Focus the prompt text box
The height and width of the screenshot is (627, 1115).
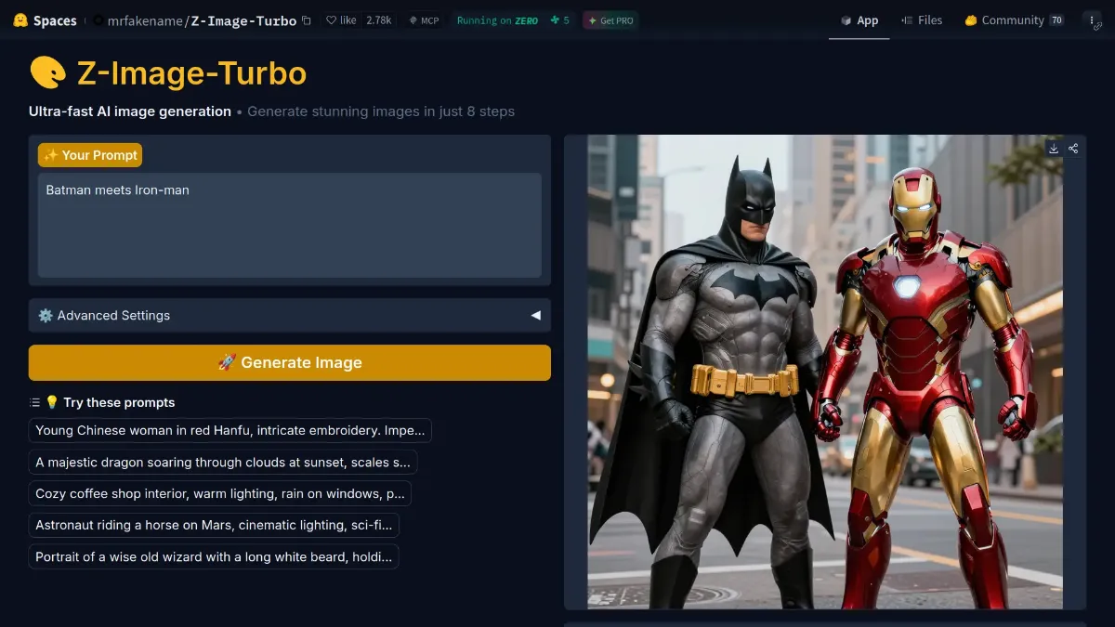coord(289,225)
